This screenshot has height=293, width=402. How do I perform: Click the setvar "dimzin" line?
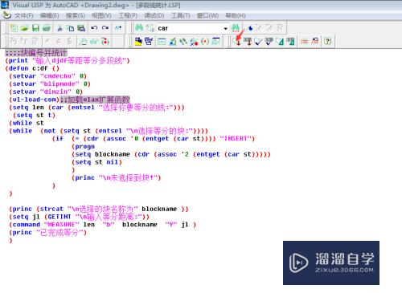[46, 92]
